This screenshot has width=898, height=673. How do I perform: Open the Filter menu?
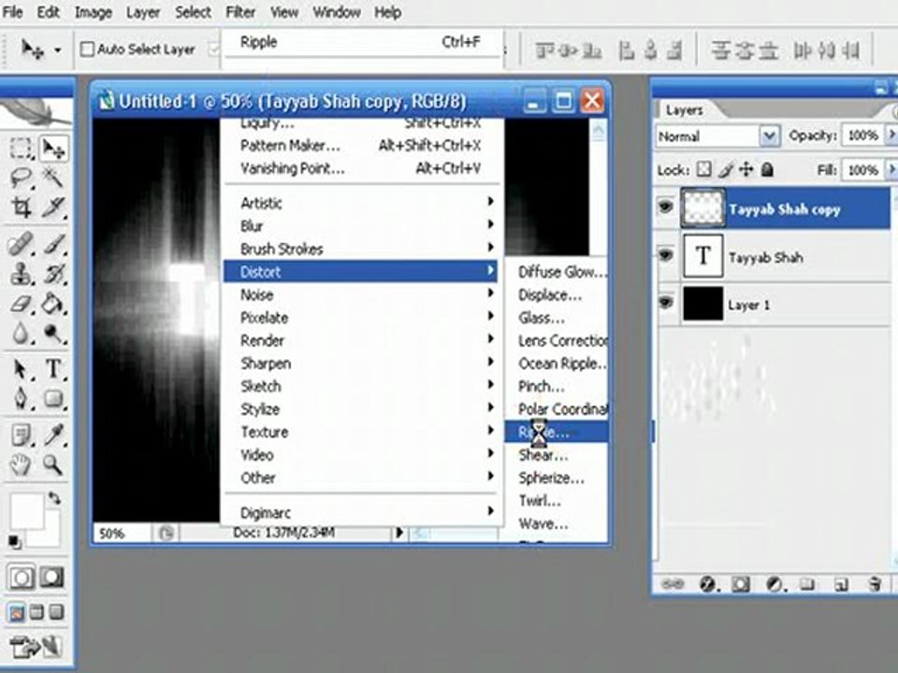click(240, 12)
